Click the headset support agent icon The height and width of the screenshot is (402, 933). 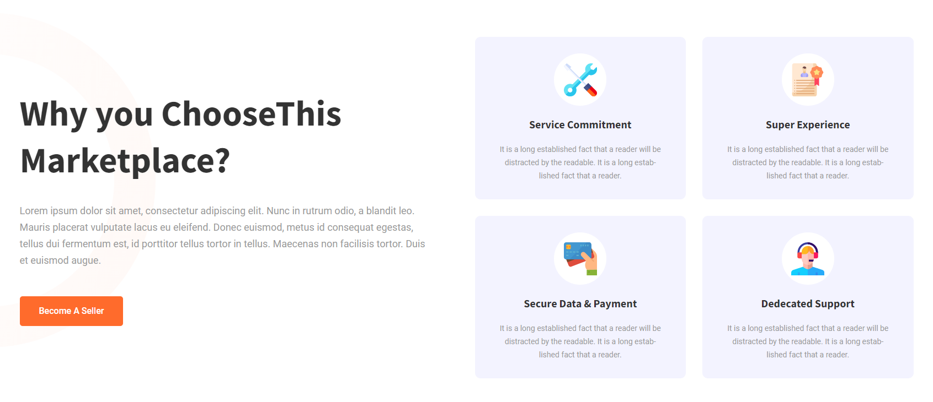click(x=807, y=258)
